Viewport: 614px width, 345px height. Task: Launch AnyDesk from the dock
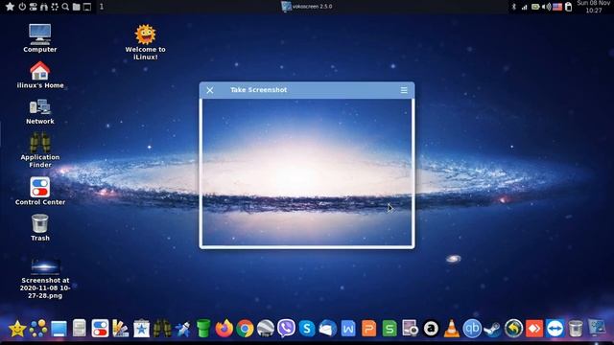point(534,329)
